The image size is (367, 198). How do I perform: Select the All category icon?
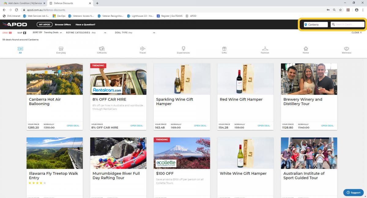point(20,49)
